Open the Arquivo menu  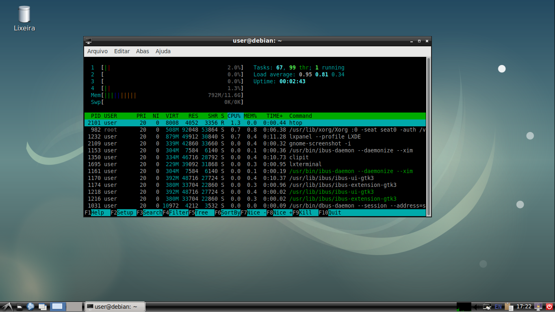pos(97,51)
